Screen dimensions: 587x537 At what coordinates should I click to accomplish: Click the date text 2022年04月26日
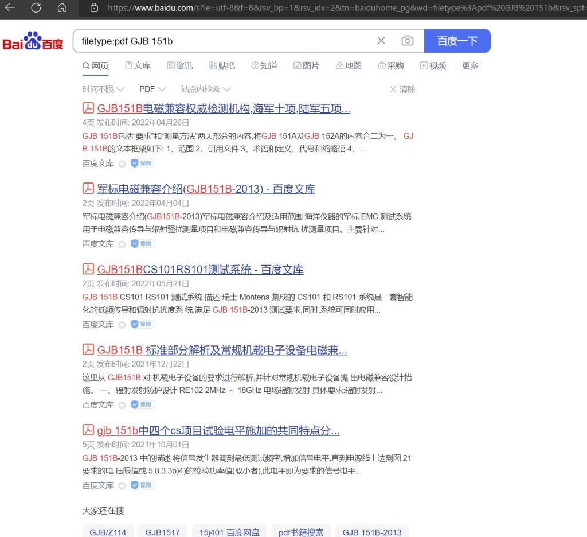[x=161, y=123]
